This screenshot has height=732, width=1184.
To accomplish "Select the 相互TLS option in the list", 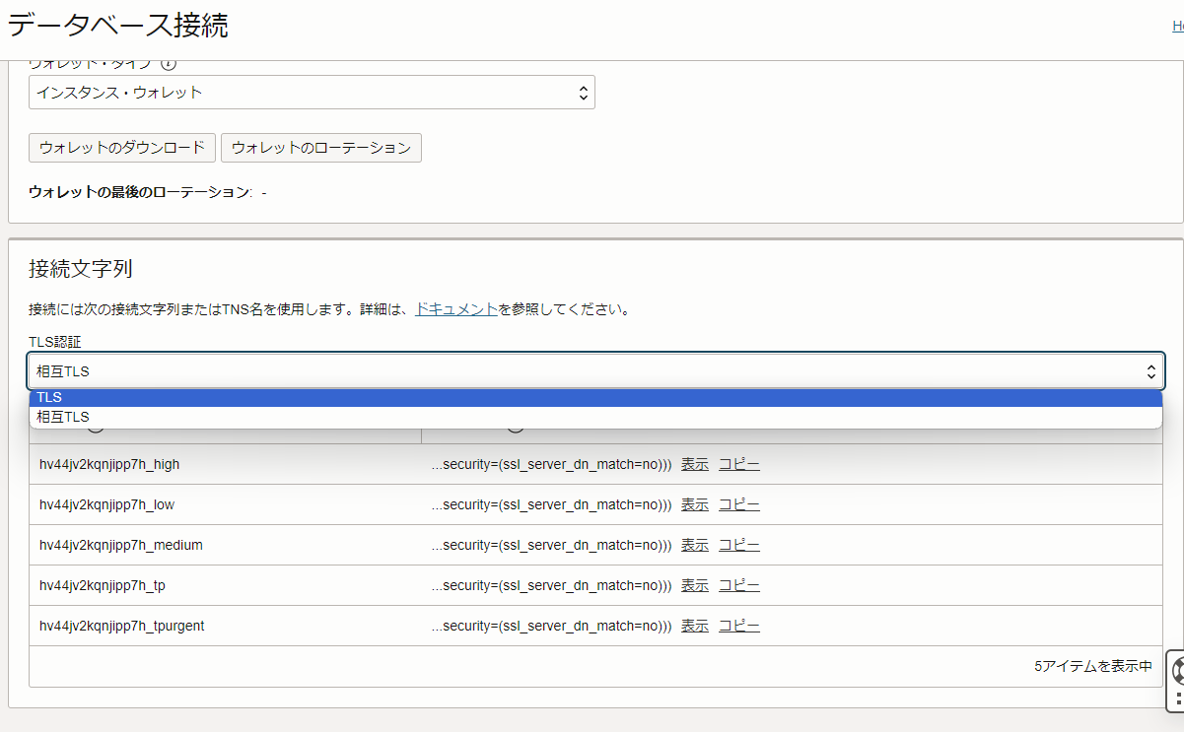I will pyautogui.click(x=595, y=417).
